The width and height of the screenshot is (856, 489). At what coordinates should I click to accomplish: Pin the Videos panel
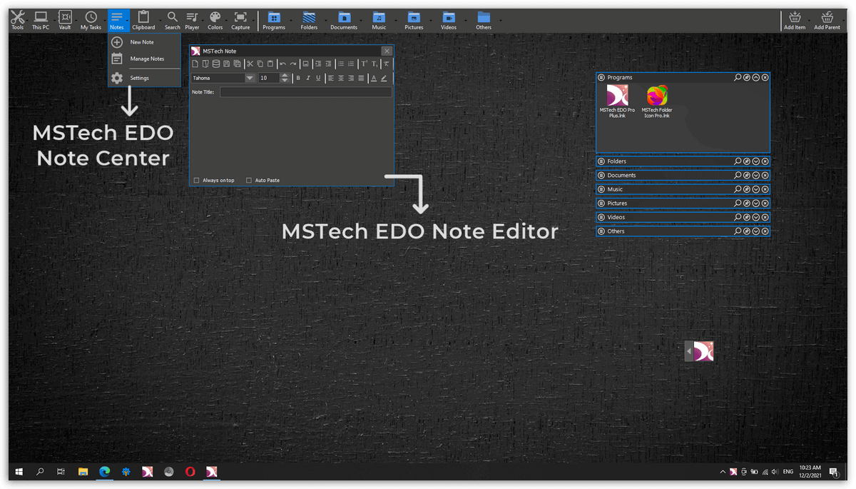click(747, 217)
